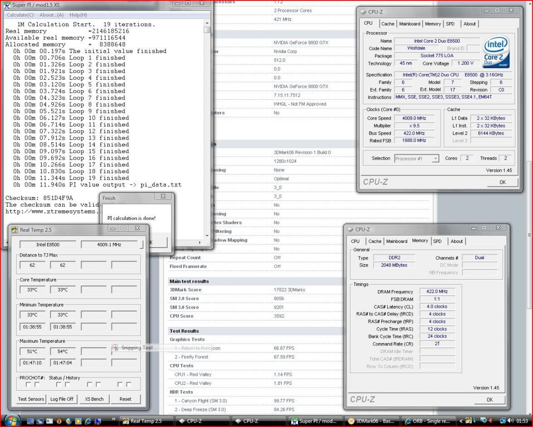Switch to CPU tab in lower CPU-Z

[x=355, y=241]
